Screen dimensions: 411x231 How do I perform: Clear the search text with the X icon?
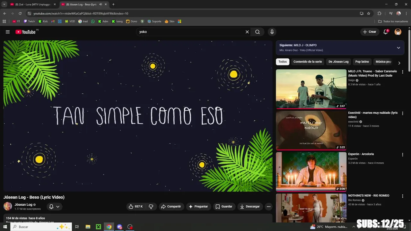coord(247,32)
